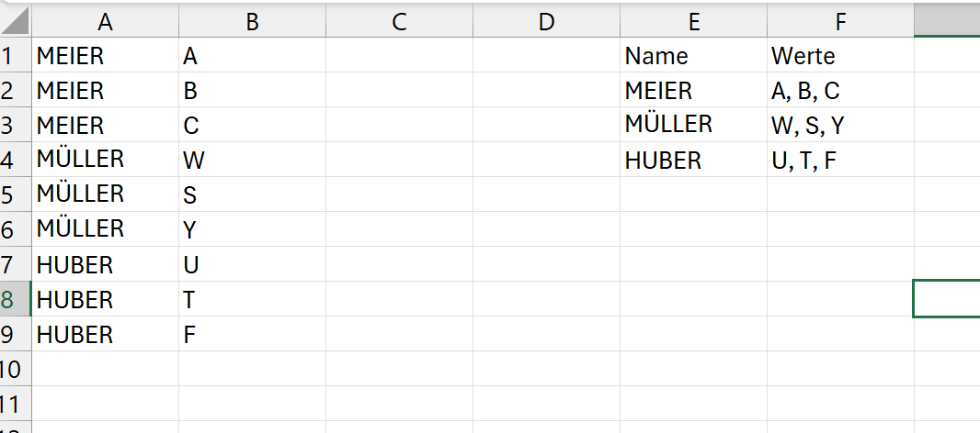Click cell B7 containing U
The height and width of the screenshot is (433, 980).
(253, 264)
